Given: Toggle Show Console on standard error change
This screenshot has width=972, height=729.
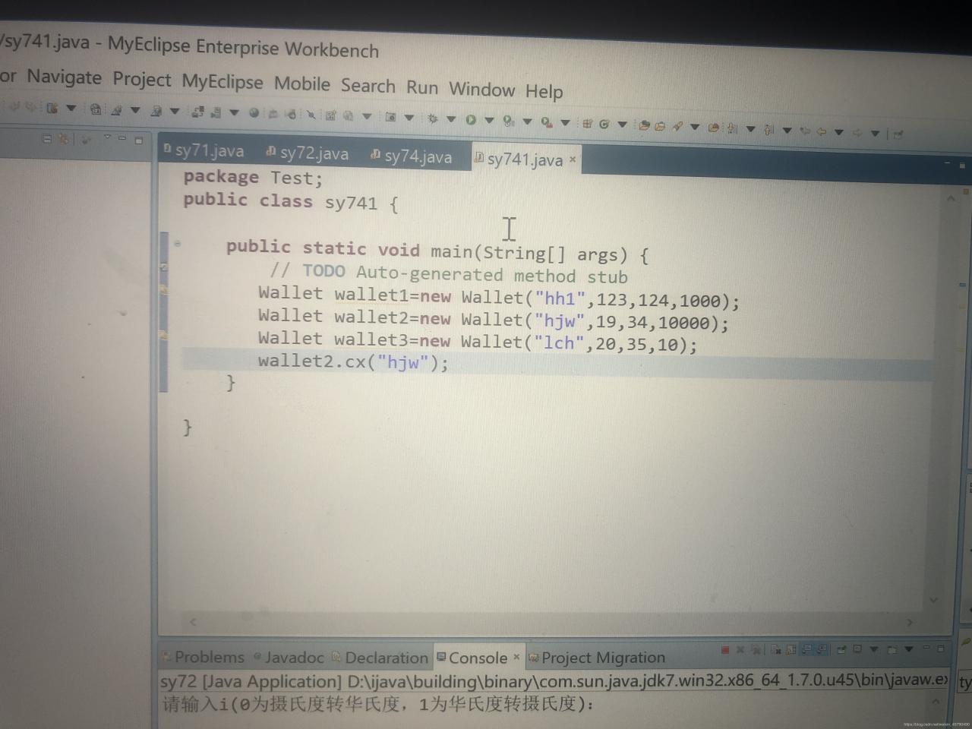Looking at the screenshot, I should coord(822,649).
